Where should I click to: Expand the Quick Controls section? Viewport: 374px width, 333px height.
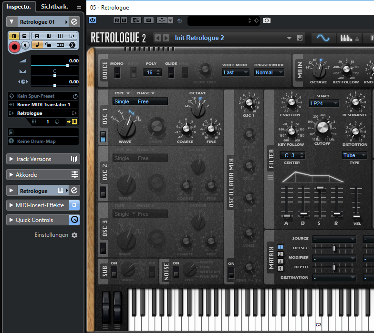(11, 220)
